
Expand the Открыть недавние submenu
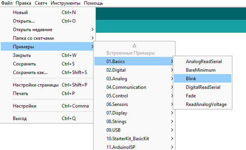[x=48, y=30]
